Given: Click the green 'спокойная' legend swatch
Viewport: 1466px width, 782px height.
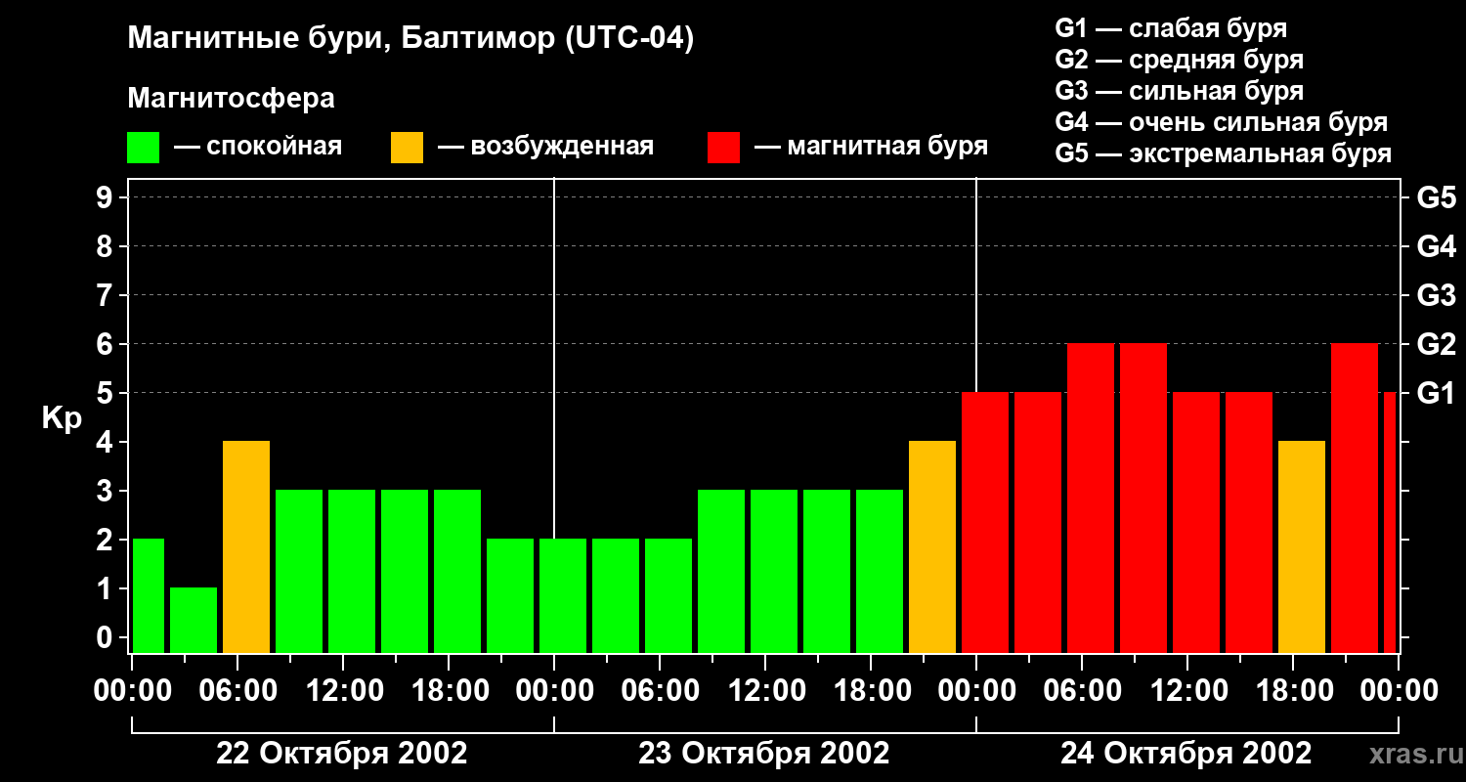Looking at the screenshot, I should click(x=144, y=148).
